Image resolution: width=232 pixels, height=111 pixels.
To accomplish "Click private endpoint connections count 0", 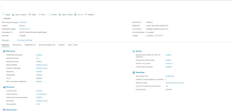I will click(x=166, y=79).
